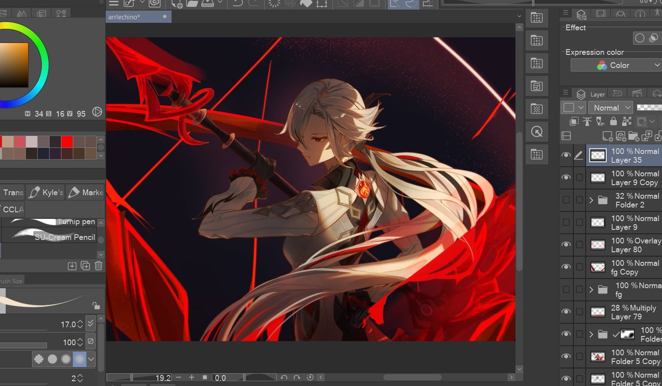Click the lock icon in the brush stroke preview
The image size is (662, 386).
(x=96, y=305)
